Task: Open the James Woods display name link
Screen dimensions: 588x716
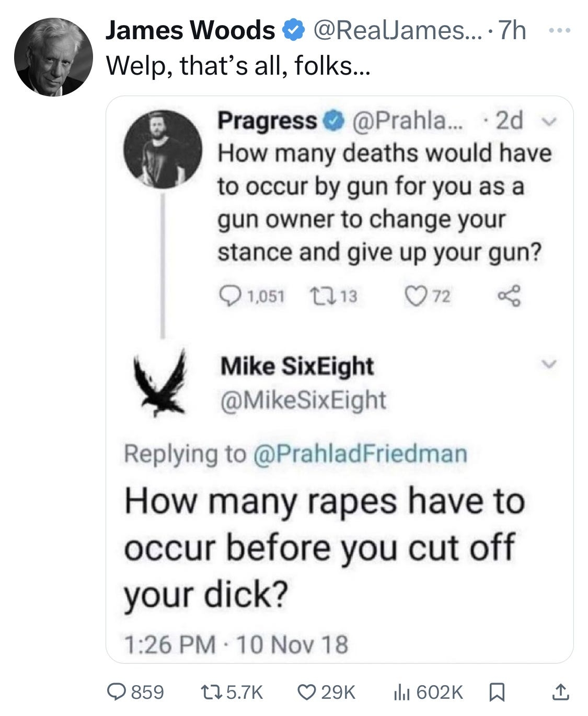Action: (x=190, y=31)
